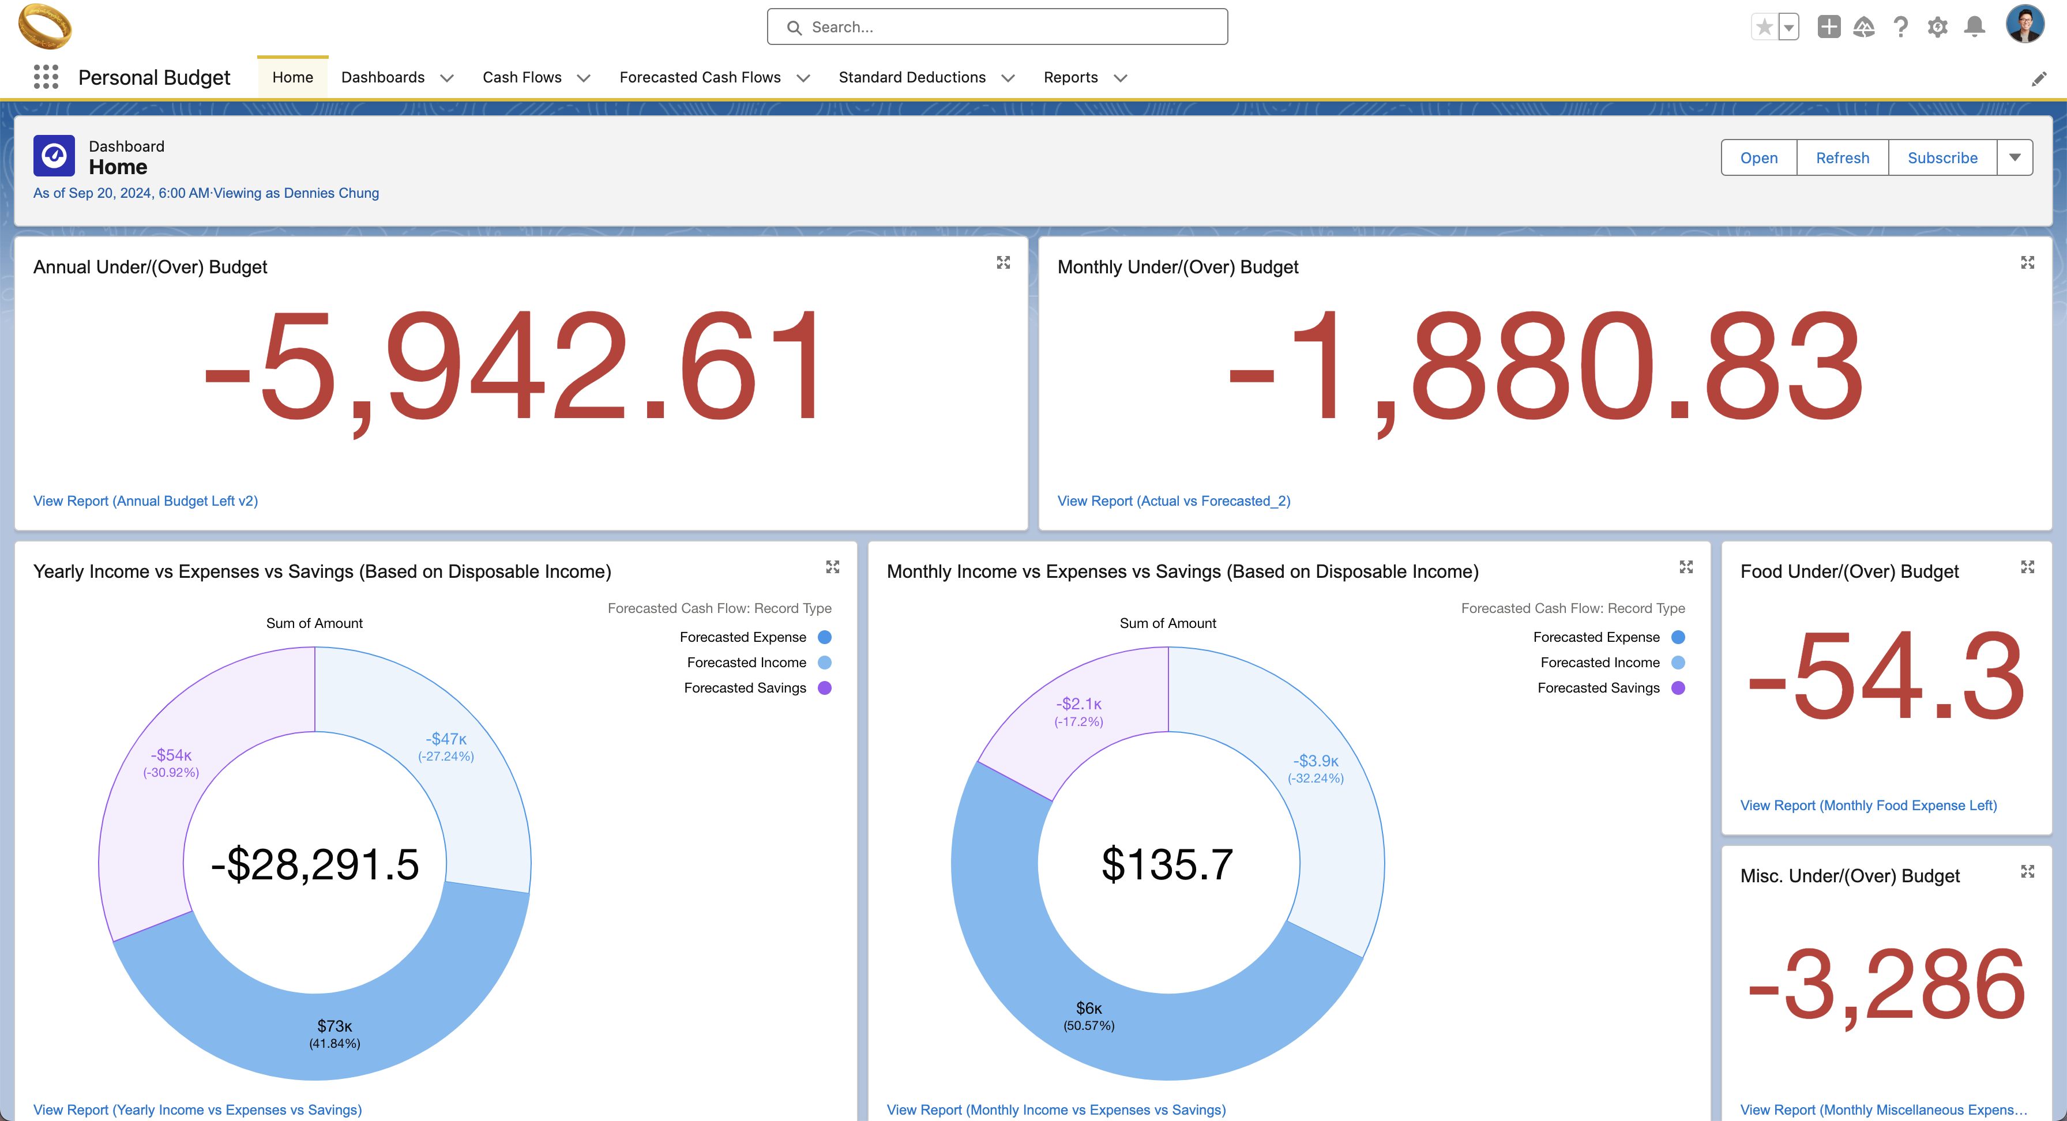2067x1121 pixels.
Task: Open Setup gear icon
Action: click(1937, 27)
